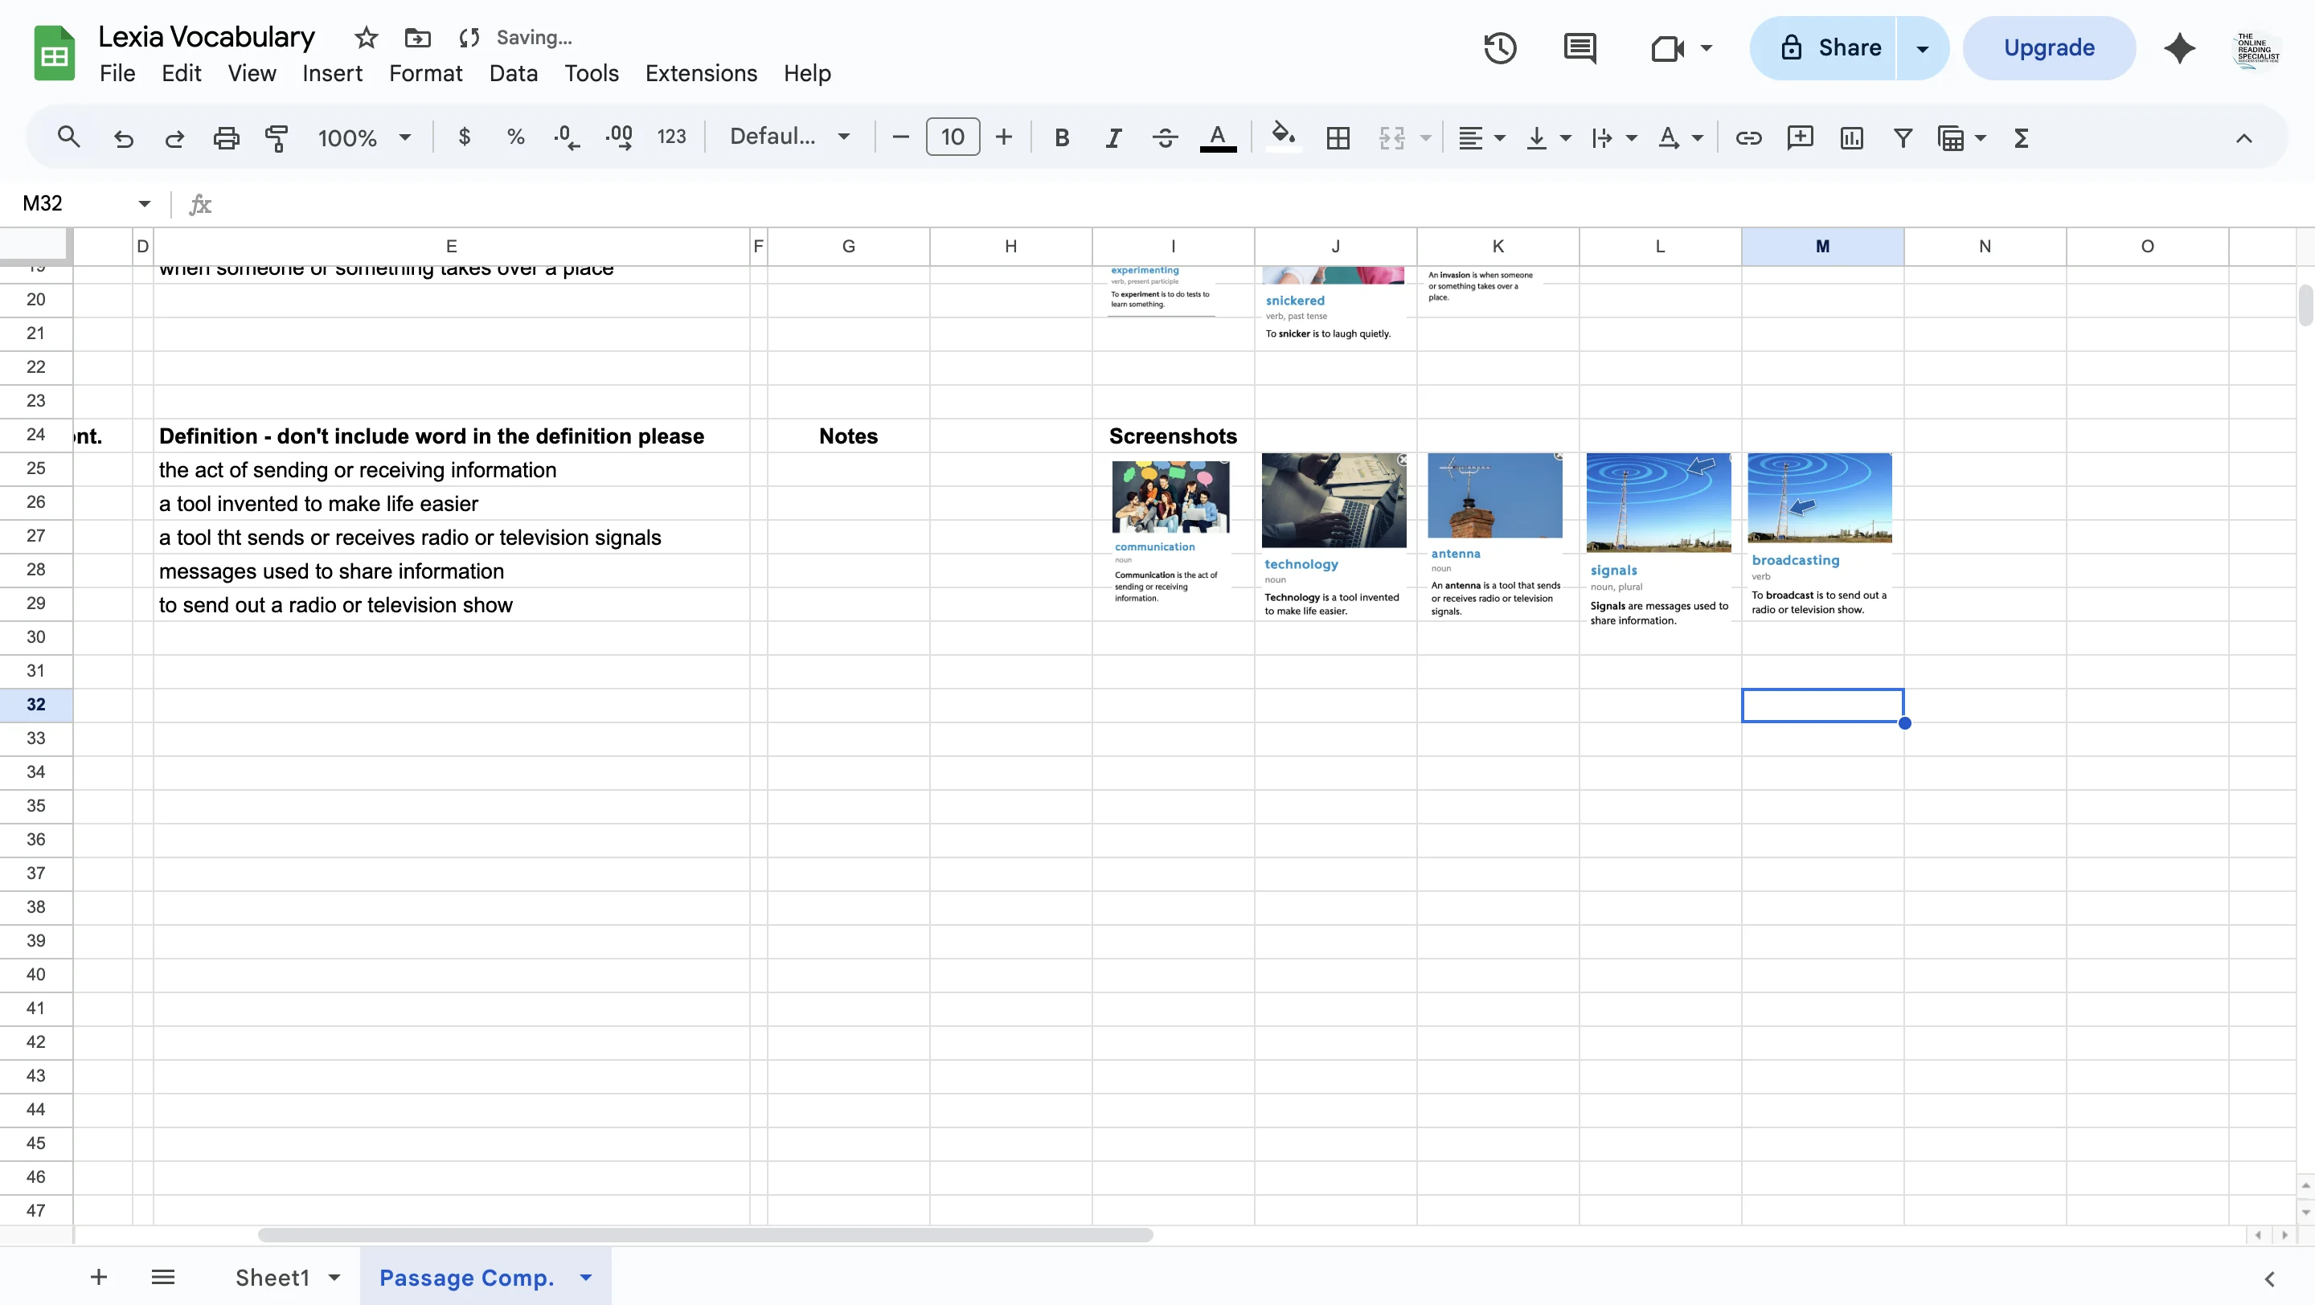The width and height of the screenshot is (2315, 1305).
Task: Click the Undo icon
Action: click(x=123, y=137)
